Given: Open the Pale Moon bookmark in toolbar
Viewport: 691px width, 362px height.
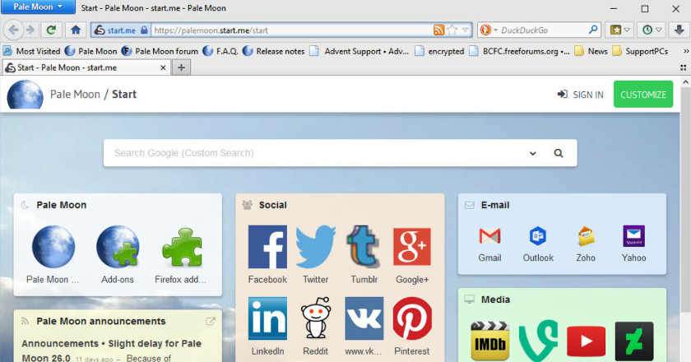Looking at the screenshot, I should click(90, 51).
